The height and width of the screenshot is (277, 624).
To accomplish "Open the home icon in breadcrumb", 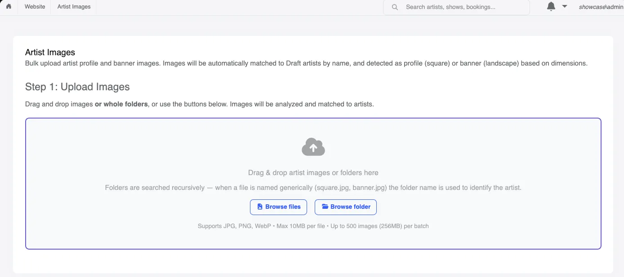I will click(x=9, y=7).
